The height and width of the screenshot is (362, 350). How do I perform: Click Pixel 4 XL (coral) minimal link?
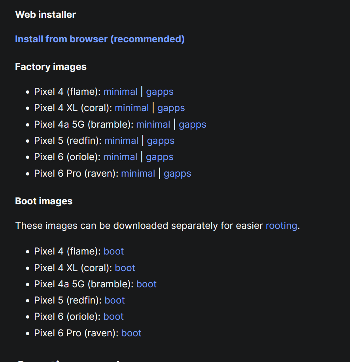[132, 108]
